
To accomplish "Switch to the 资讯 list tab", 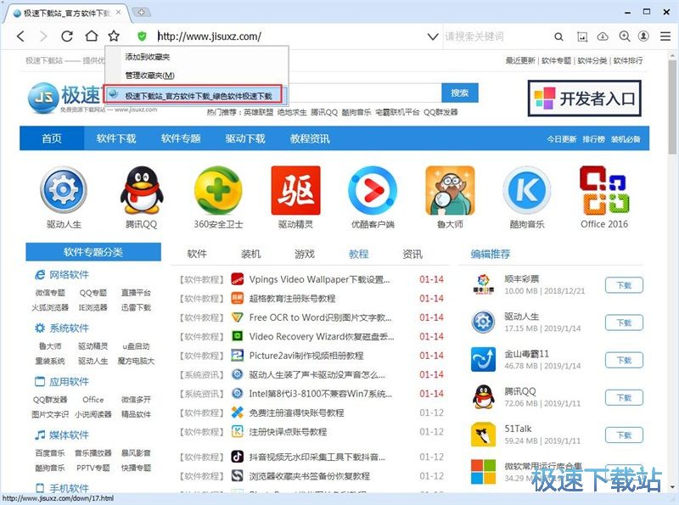I will coord(412,254).
